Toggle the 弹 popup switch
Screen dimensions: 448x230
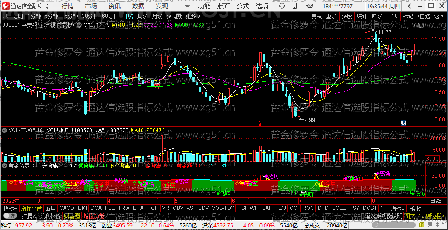[x=10, y=216]
